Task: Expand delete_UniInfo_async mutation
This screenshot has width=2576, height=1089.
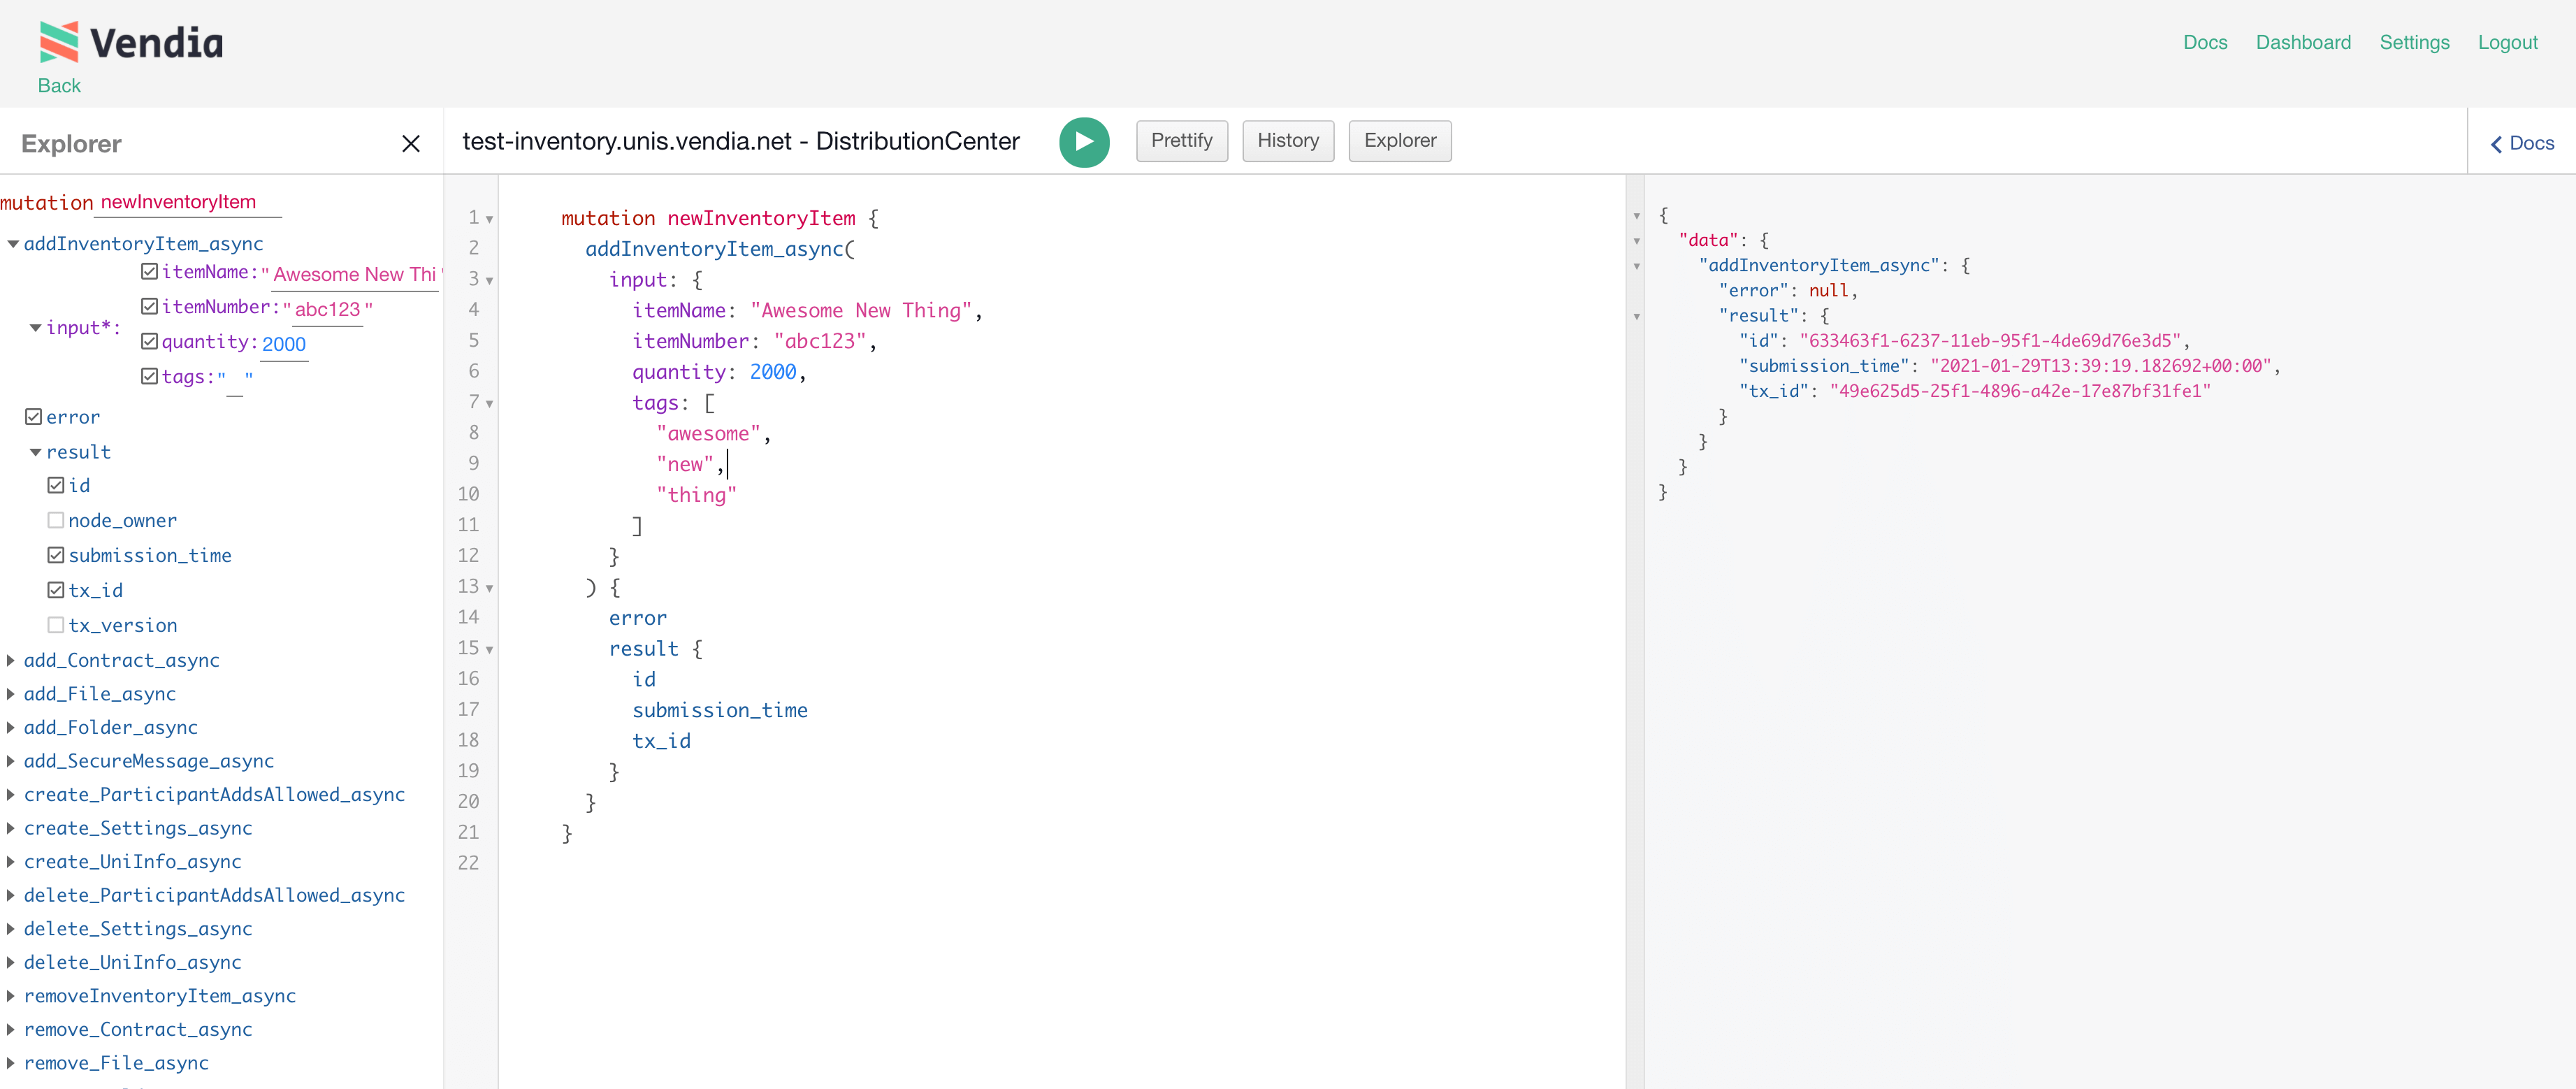Action: [x=11, y=962]
